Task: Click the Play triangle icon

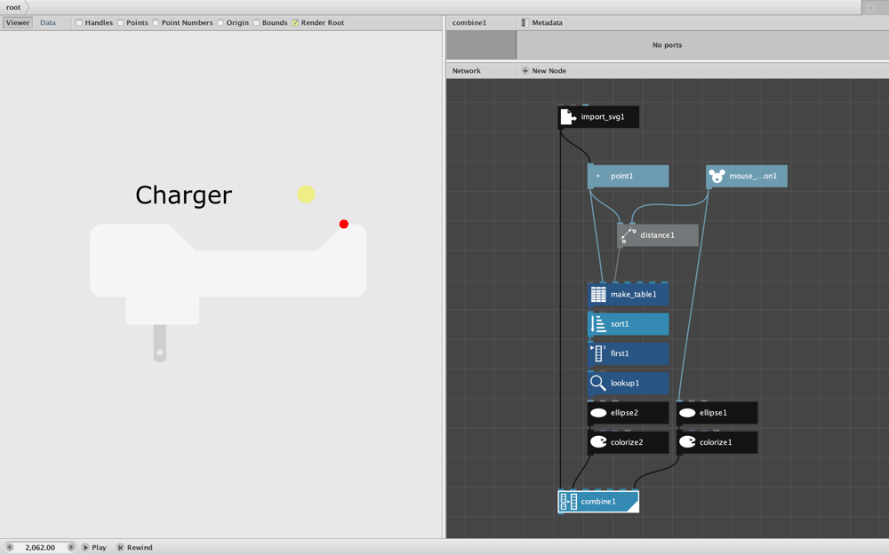Action: tap(85, 547)
